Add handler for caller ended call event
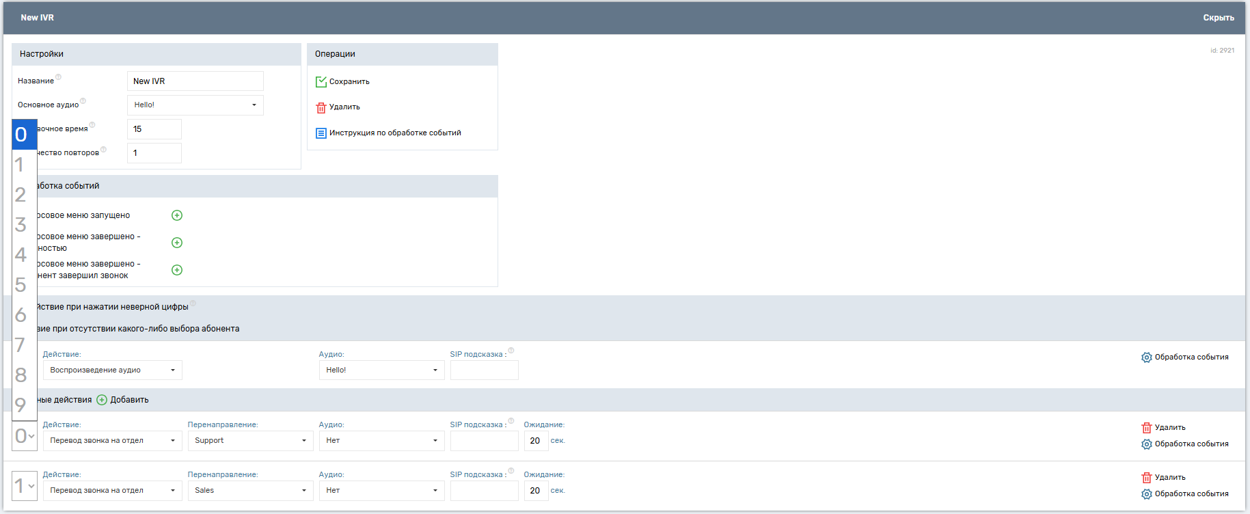The width and height of the screenshot is (1250, 514). pos(177,270)
